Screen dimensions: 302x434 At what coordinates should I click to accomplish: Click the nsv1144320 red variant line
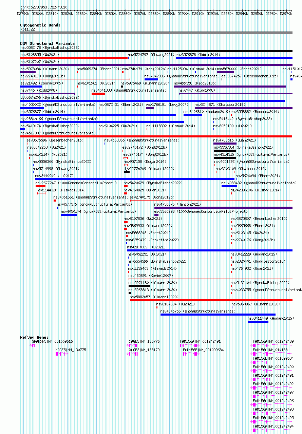tap(41, 193)
